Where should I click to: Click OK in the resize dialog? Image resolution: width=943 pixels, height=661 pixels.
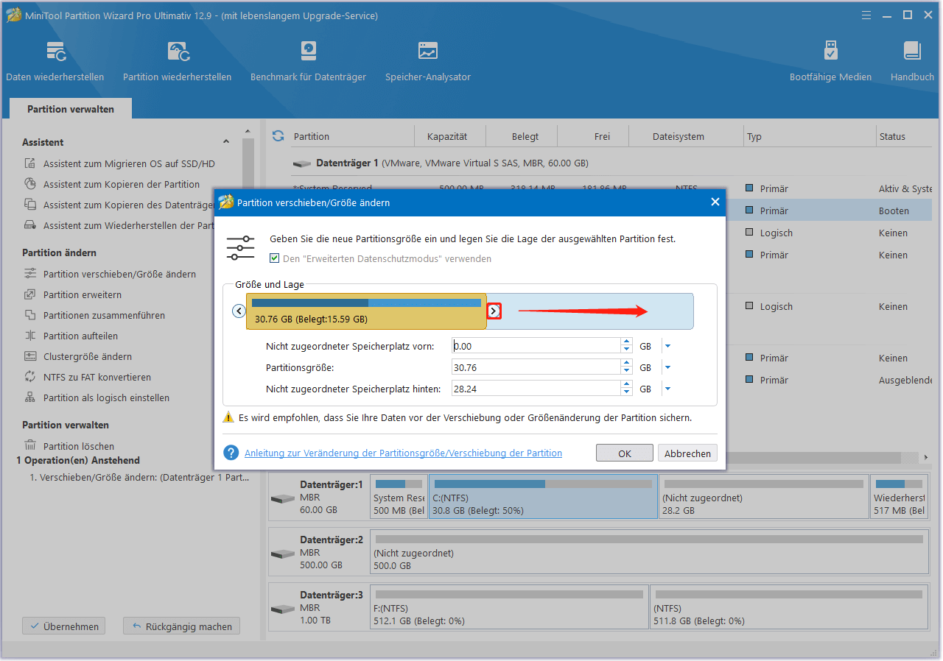click(625, 453)
